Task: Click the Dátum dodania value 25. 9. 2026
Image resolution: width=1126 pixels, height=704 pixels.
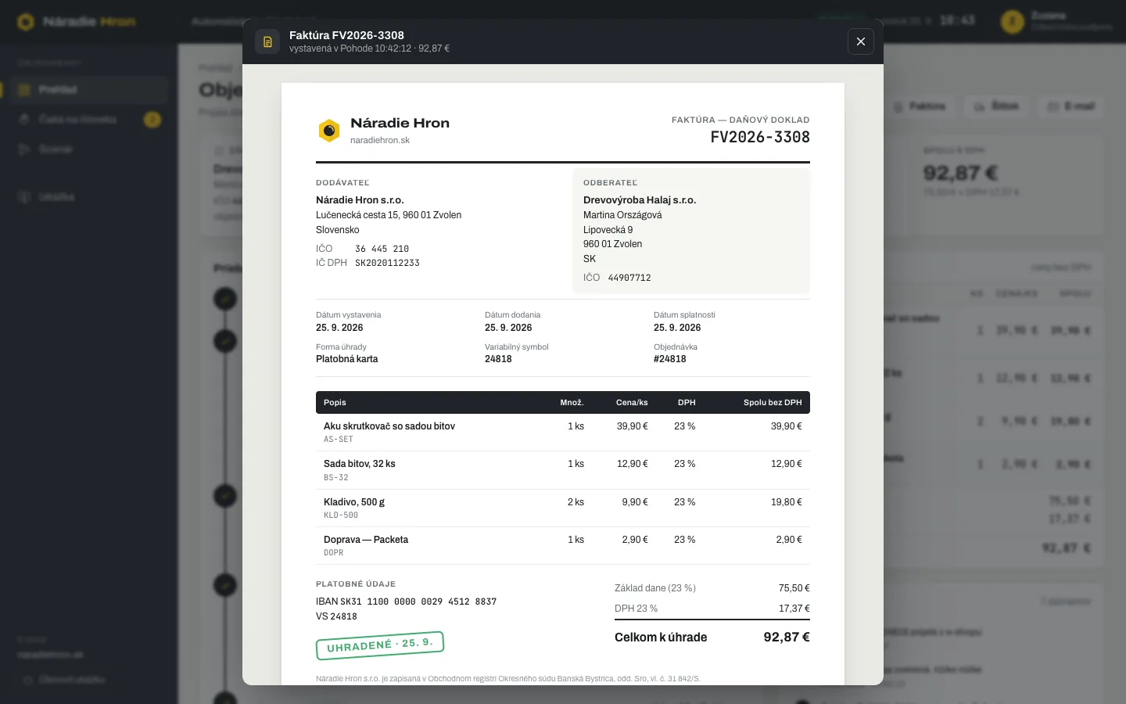Action: click(x=508, y=328)
